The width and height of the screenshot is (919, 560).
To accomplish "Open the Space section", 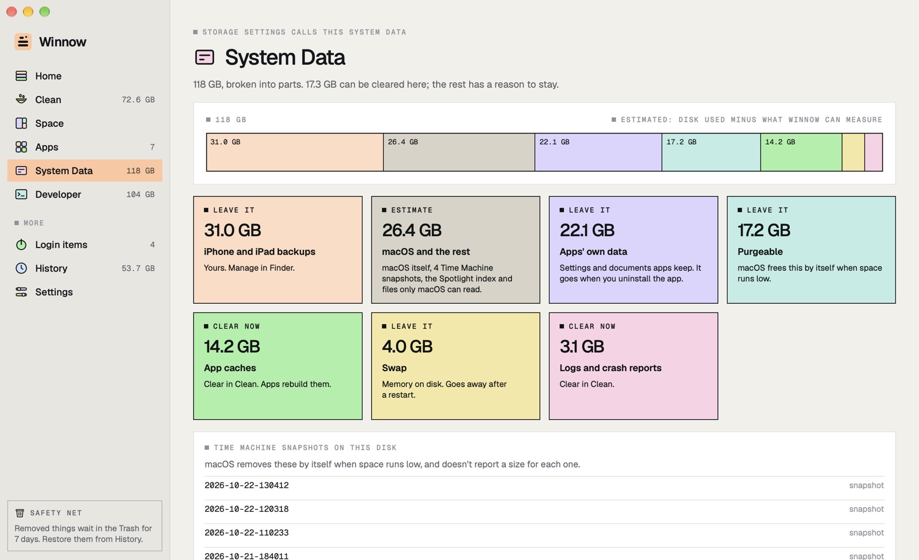I will click(x=85, y=123).
